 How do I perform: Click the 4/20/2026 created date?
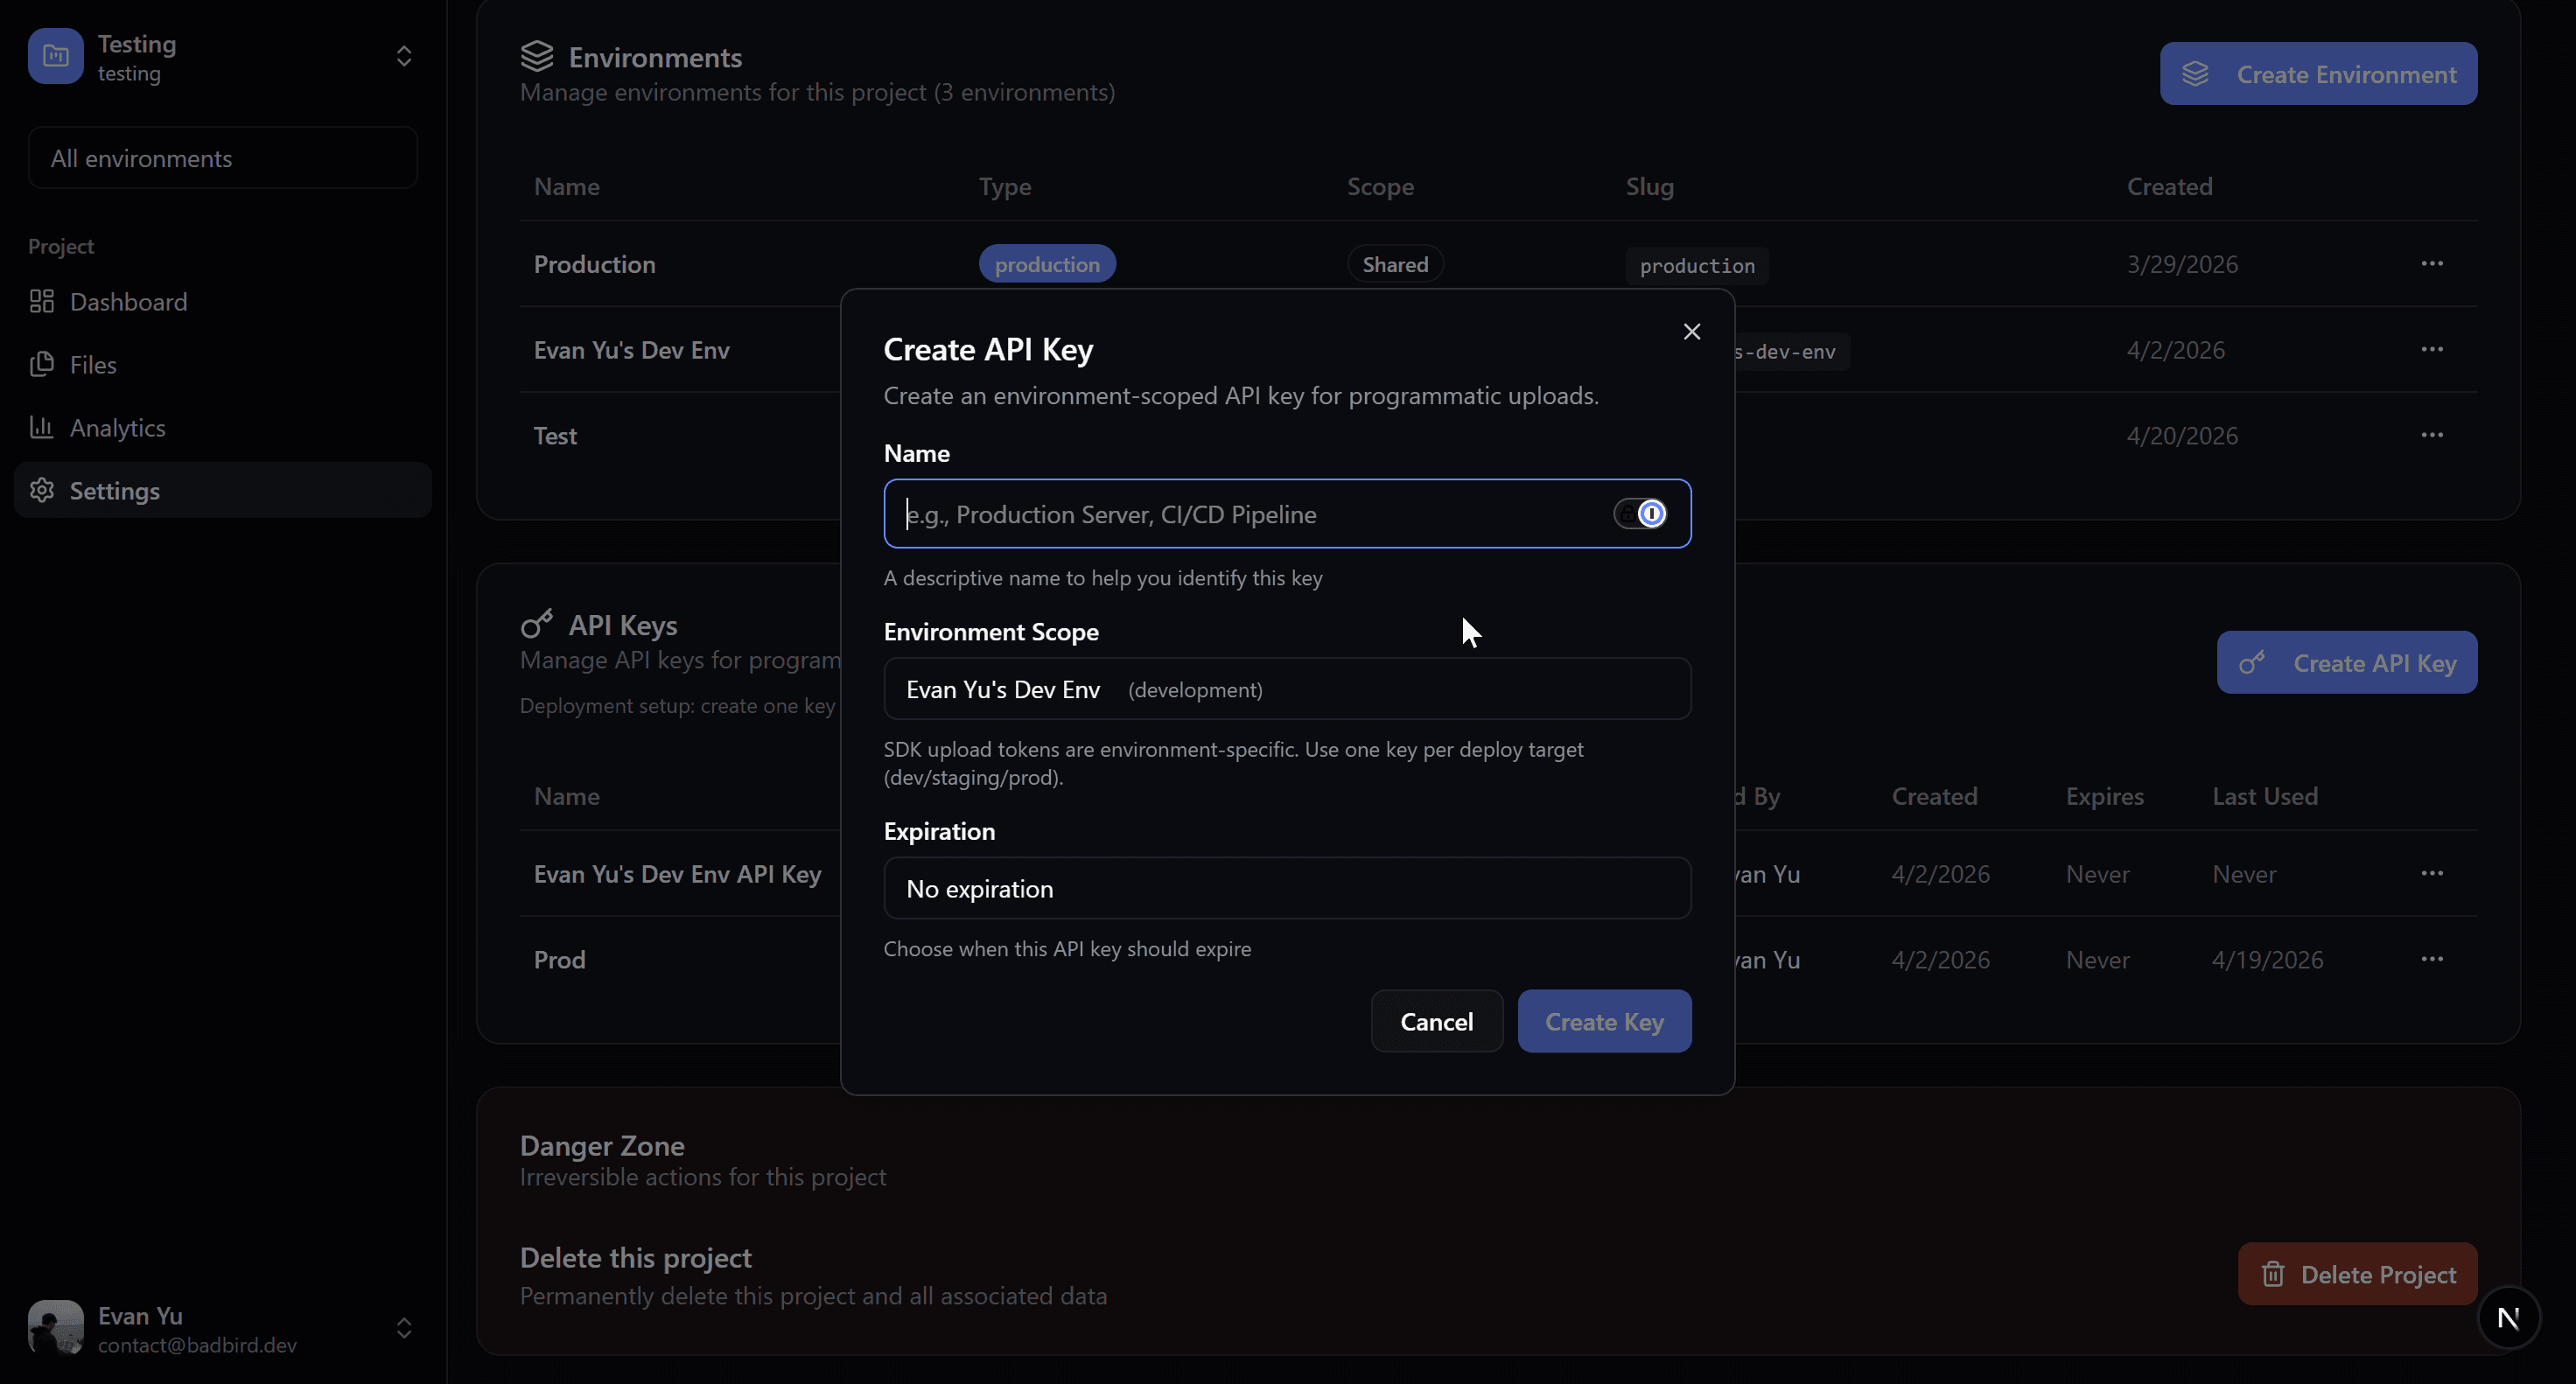[2182, 436]
